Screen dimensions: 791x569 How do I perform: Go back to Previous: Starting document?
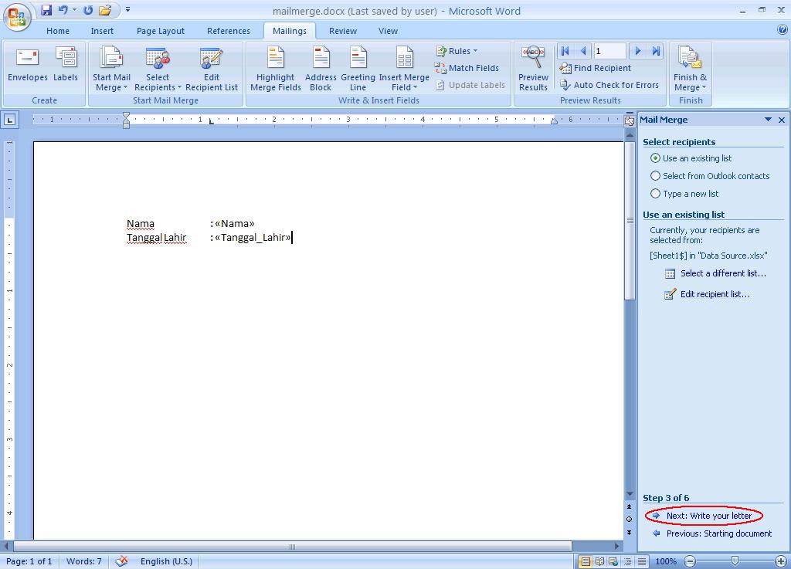click(x=719, y=533)
